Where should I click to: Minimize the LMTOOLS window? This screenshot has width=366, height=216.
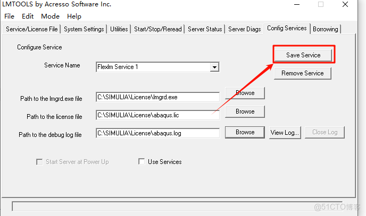[x=297, y=4]
